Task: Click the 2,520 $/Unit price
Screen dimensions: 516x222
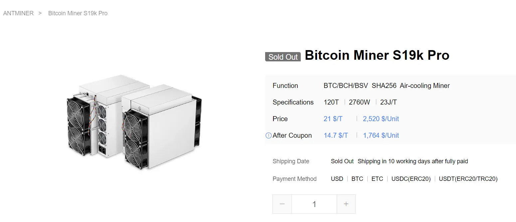Action: click(381, 119)
